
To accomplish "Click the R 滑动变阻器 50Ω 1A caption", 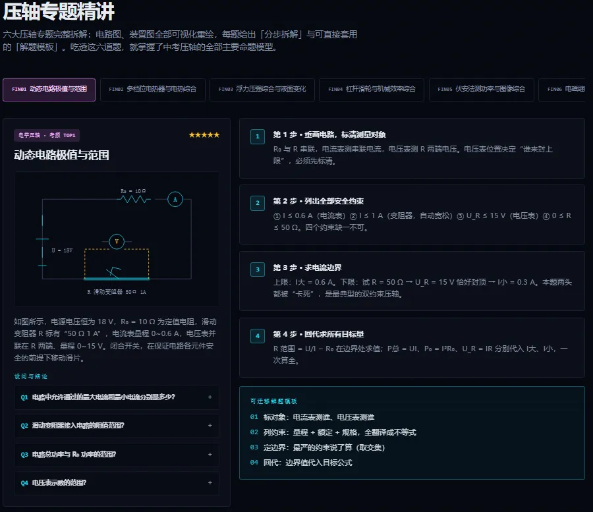I will (x=117, y=292).
